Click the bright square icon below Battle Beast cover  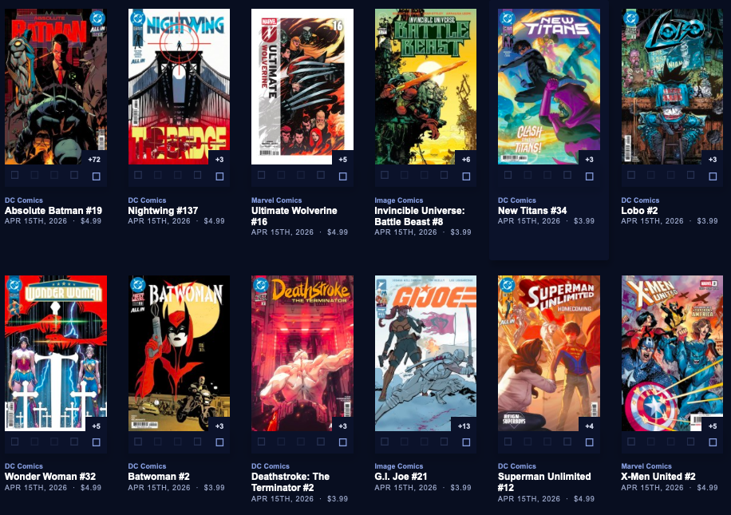466,176
